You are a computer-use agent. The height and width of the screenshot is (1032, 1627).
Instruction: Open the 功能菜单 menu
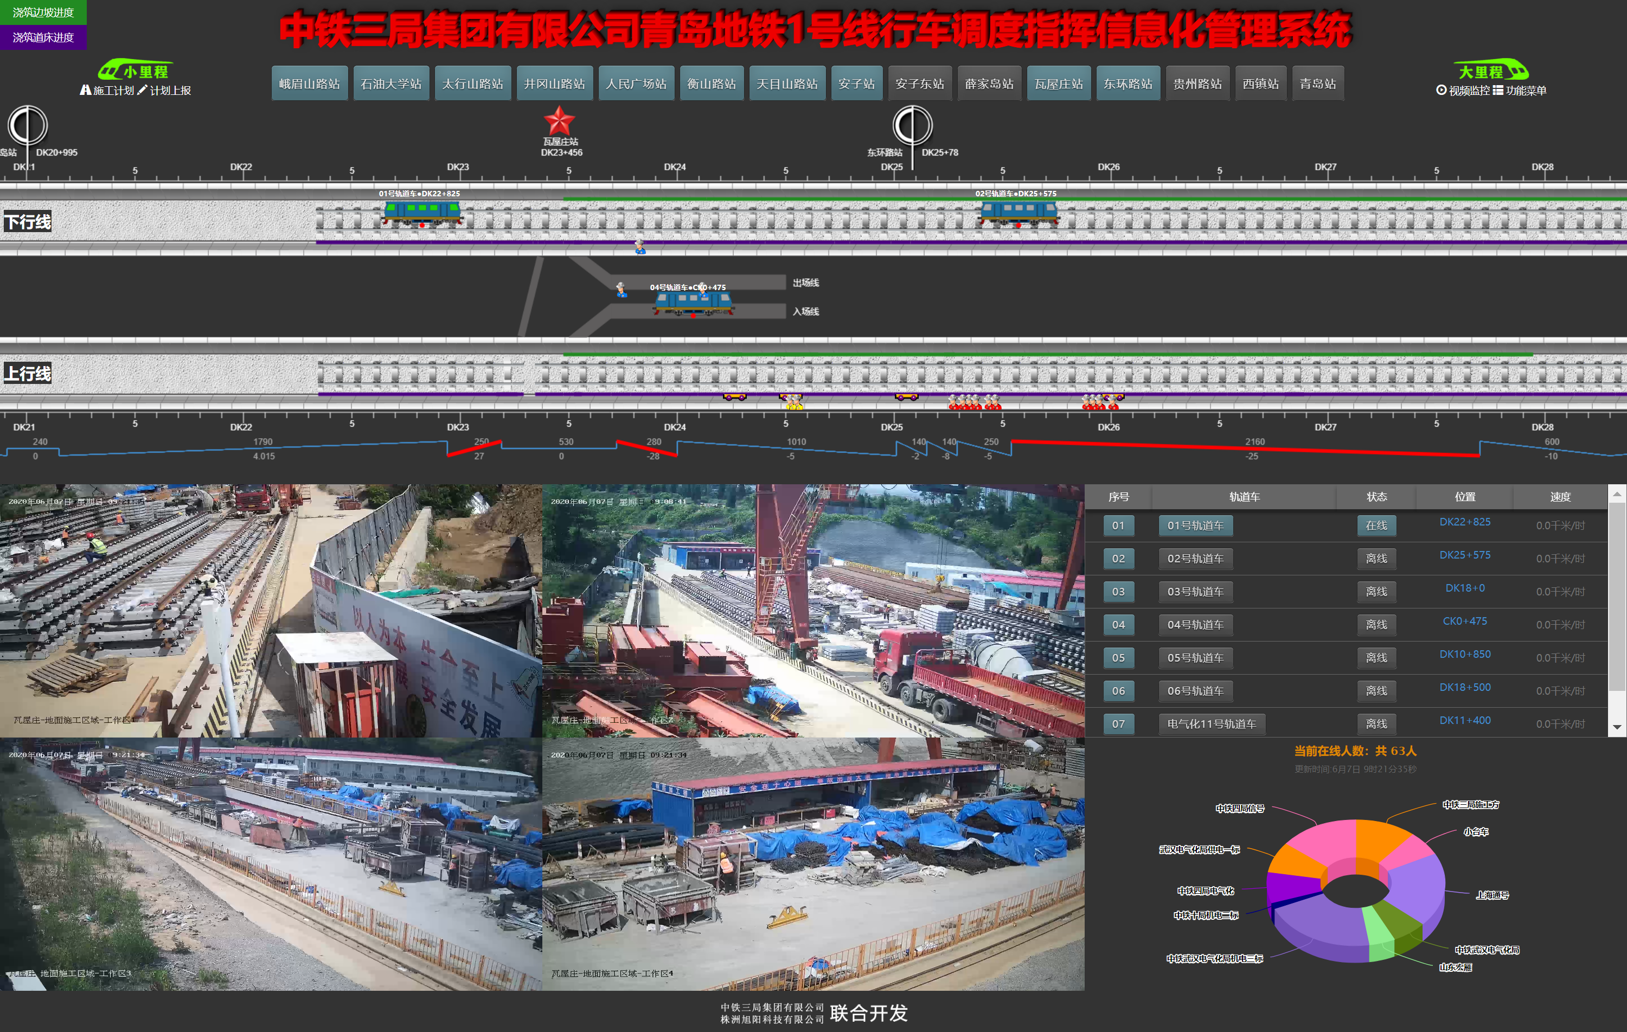(x=1520, y=91)
